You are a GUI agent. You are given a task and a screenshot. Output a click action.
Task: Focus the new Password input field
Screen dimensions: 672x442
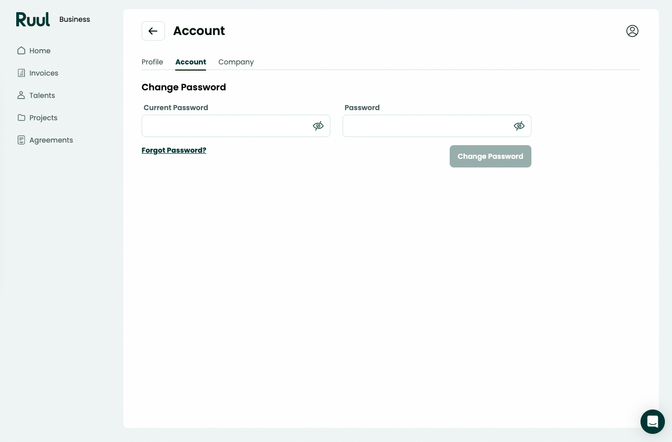click(x=437, y=126)
